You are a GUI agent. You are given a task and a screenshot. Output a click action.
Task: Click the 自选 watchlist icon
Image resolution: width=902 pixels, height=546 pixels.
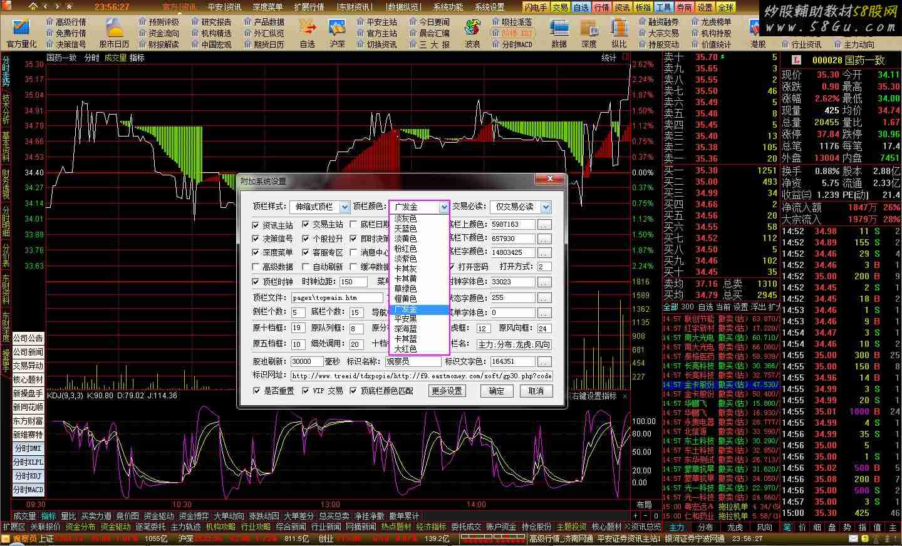(x=307, y=33)
